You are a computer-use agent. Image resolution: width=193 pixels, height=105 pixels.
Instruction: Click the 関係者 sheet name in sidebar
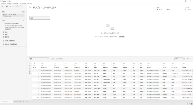7,37
